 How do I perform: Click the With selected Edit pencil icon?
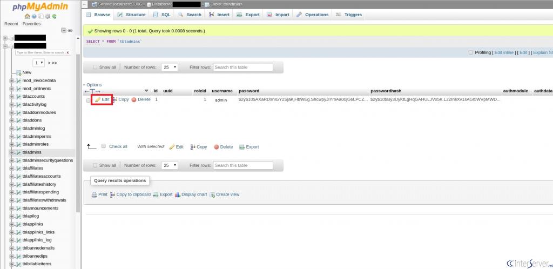click(172, 147)
